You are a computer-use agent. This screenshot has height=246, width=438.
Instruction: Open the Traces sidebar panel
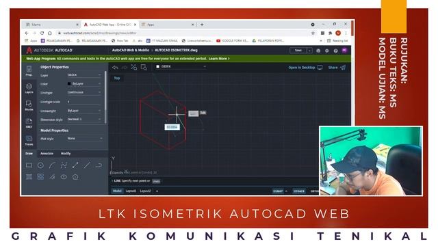[x=29, y=140]
